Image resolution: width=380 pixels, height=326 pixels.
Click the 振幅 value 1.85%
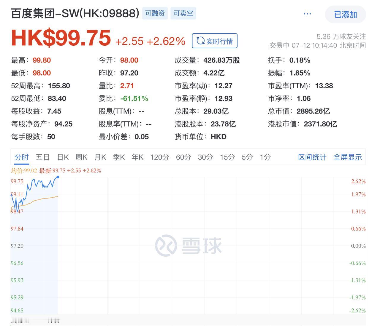(x=300, y=73)
